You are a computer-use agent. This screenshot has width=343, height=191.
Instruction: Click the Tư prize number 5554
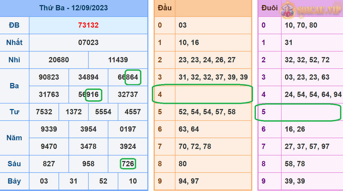(103, 112)
